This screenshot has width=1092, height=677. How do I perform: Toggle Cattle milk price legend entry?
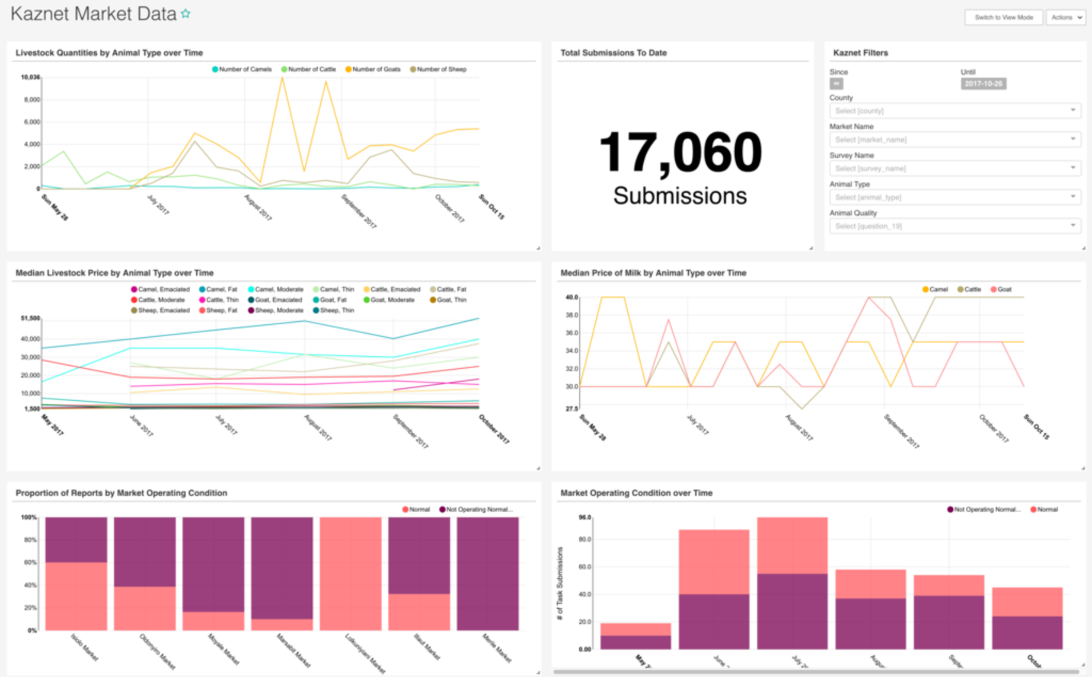tap(969, 289)
